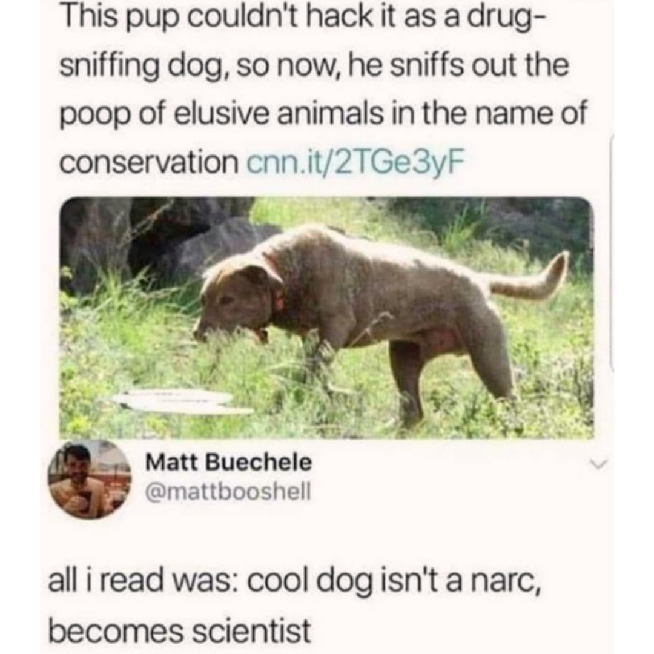Select the @mattbooshell handle

[228, 491]
